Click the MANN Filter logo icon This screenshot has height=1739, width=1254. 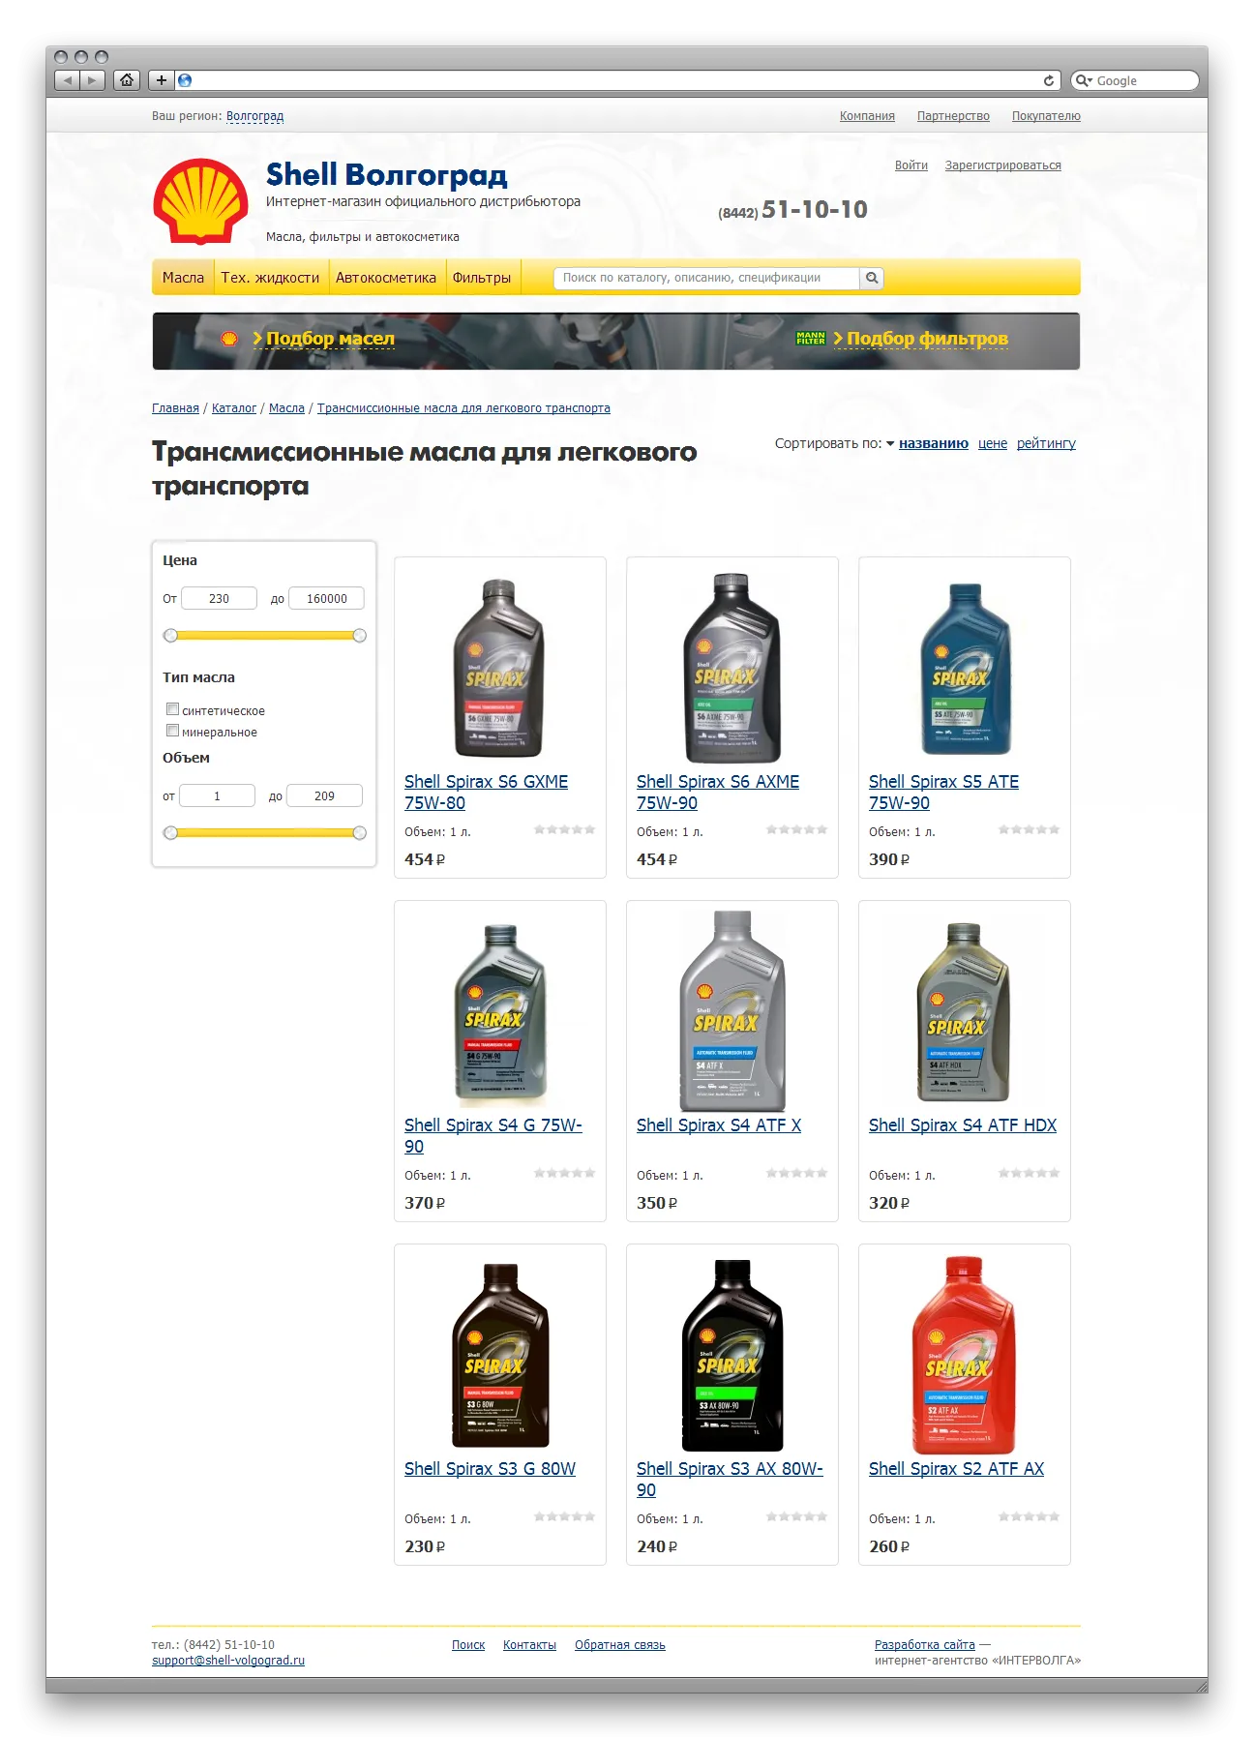[810, 338]
